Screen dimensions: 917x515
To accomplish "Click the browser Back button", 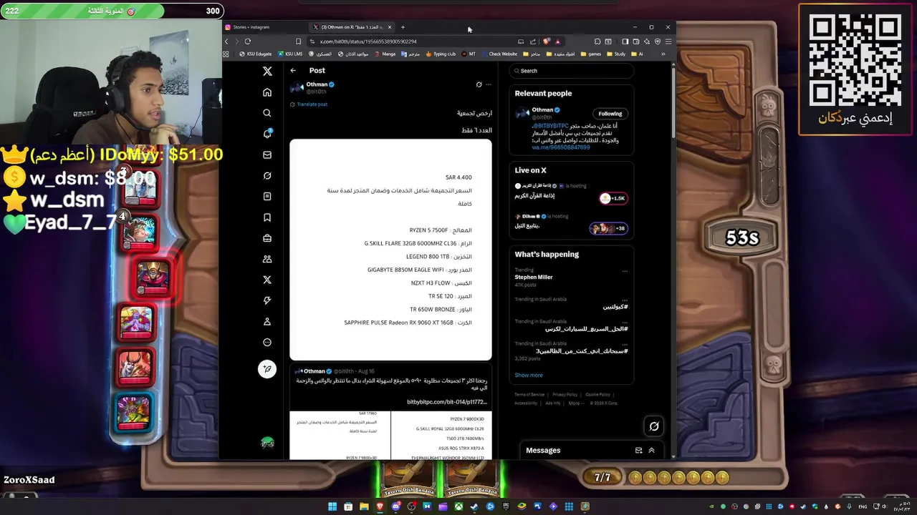I will point(227,41).
